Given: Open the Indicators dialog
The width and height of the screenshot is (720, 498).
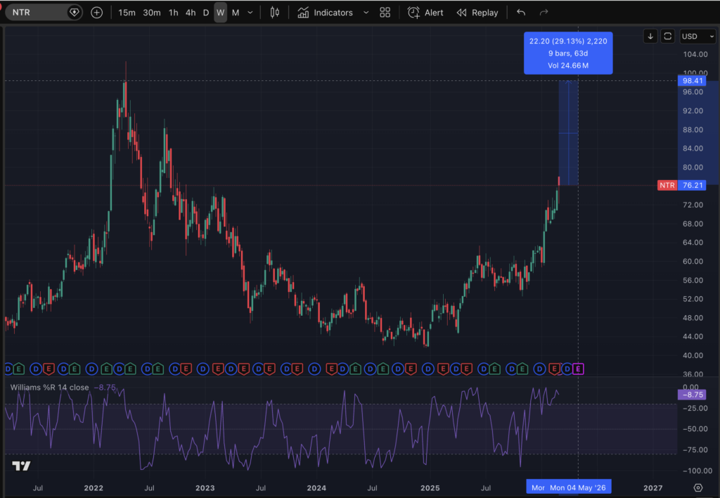Looking at the screenshot, I should coord(325,13).
